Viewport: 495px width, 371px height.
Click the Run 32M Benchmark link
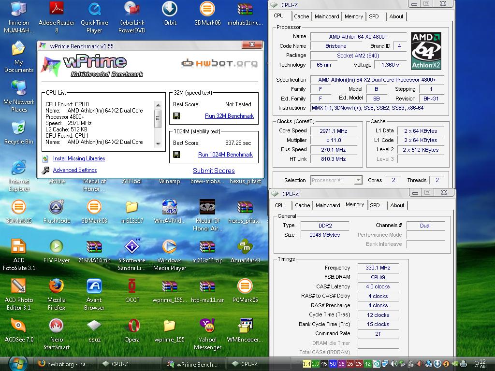229,116
